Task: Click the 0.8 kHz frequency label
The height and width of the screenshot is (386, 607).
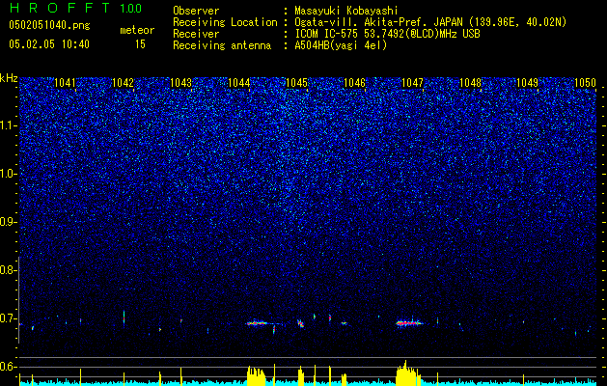Action: pyautogui.click(x=7, y=270)
